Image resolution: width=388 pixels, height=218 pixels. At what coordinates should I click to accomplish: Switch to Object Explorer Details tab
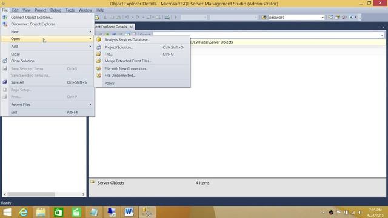pyautogui.click(x=112, y=27)
